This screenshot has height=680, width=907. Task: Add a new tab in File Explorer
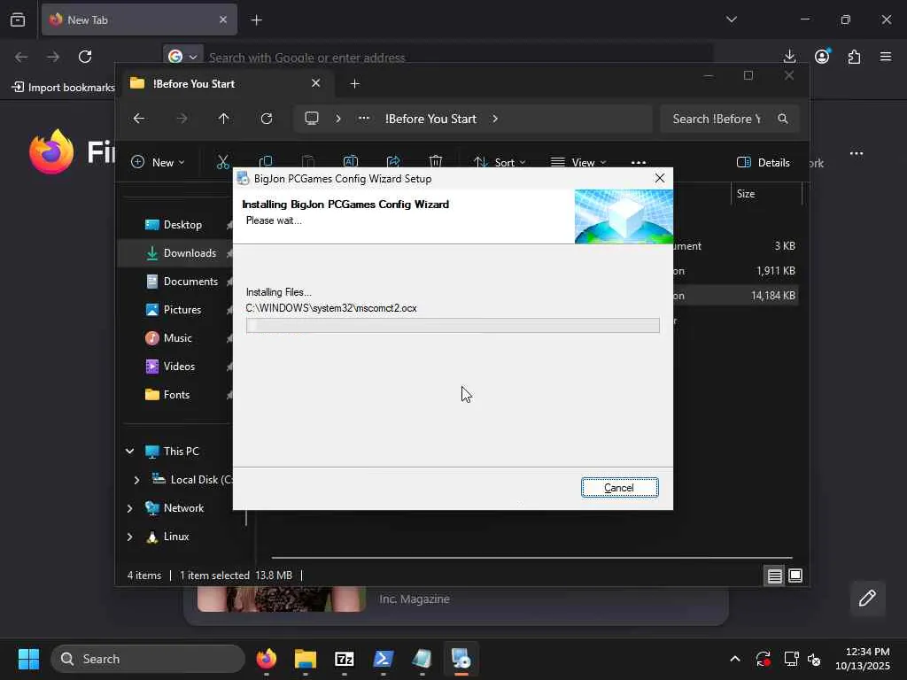point(354,84)
